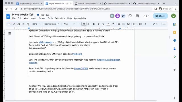This screenshot has width=182, height=102.
Task: View collaborator H avatar
Action: [112, 16]
